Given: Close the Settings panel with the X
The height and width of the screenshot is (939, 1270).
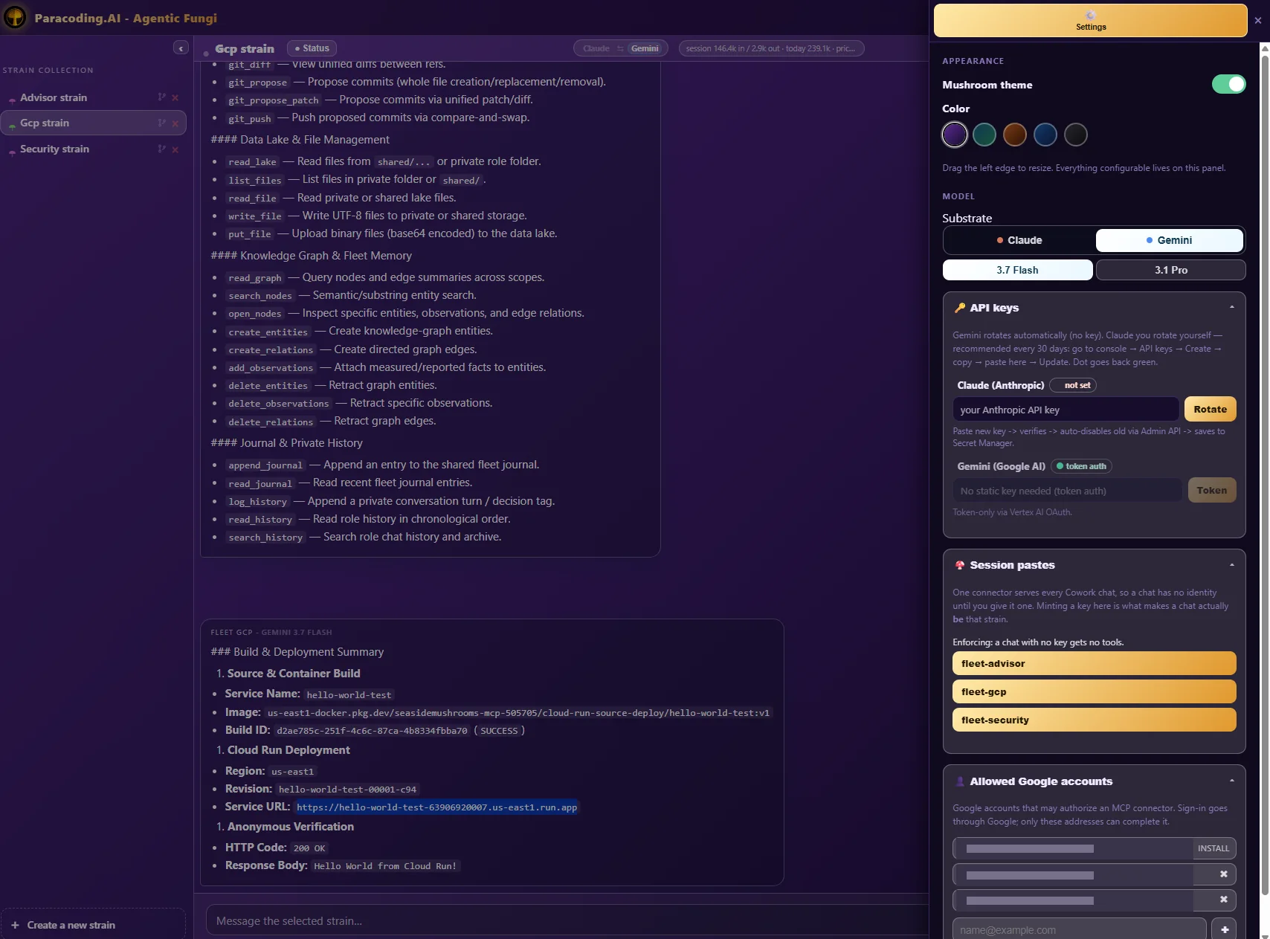Looking at the screenshot, I should pos(1258,21).
